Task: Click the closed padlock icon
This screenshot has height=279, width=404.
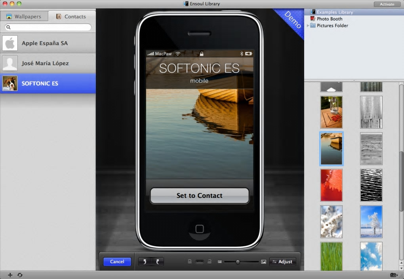Action: (x=190, y=262)
